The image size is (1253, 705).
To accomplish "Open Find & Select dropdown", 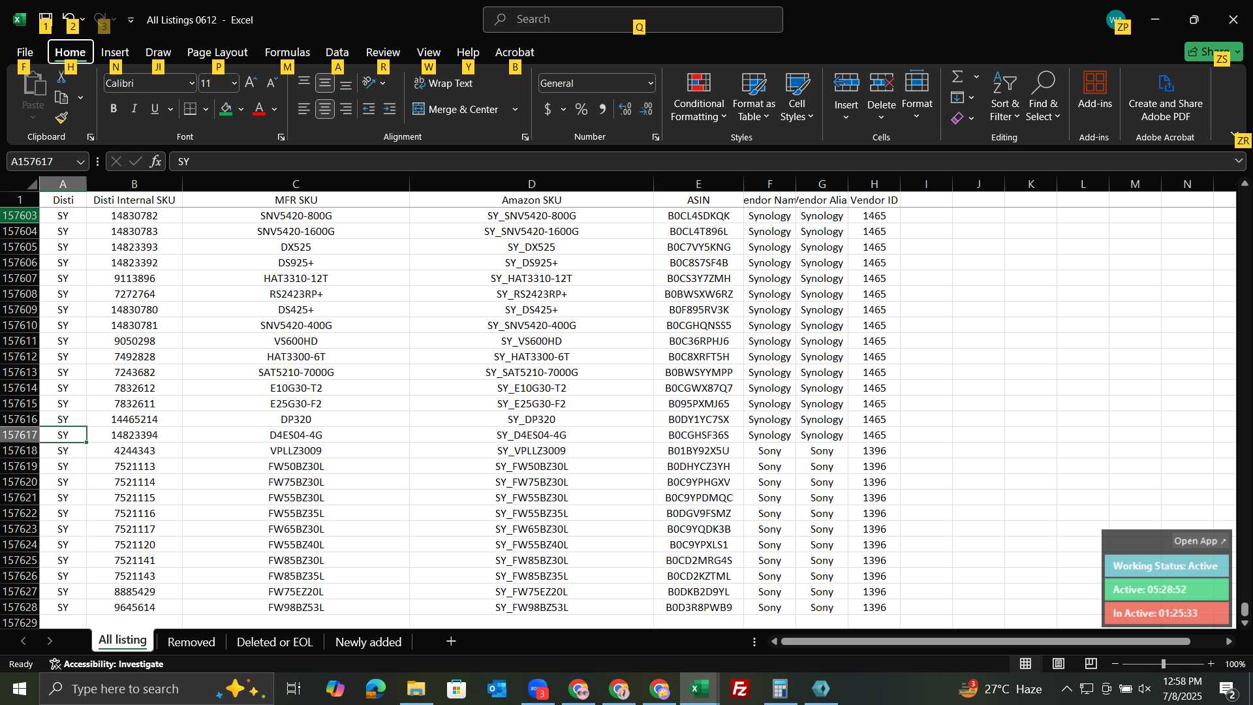I will tap(1042, 97).
